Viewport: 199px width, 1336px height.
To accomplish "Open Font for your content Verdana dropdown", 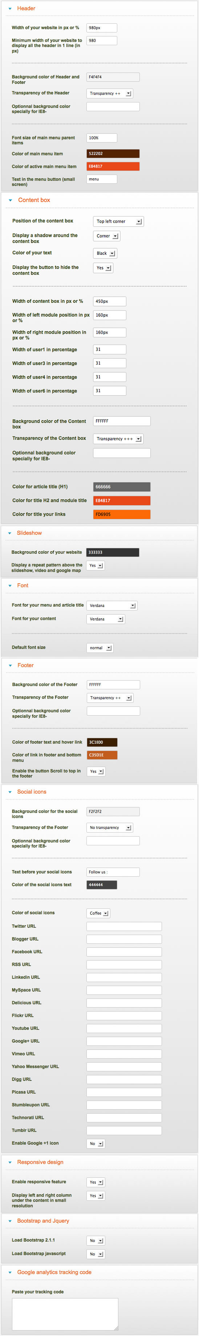I will click(105, 619).
